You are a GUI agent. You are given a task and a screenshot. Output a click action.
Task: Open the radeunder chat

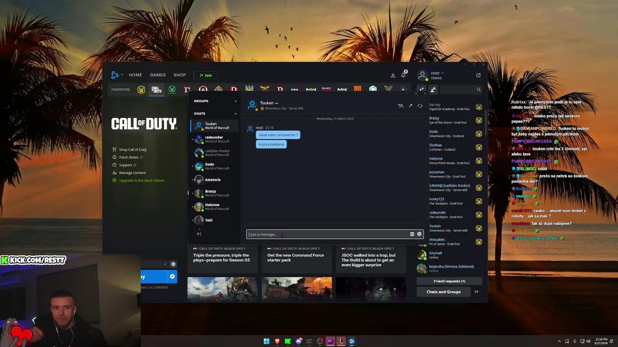[214, 139]
